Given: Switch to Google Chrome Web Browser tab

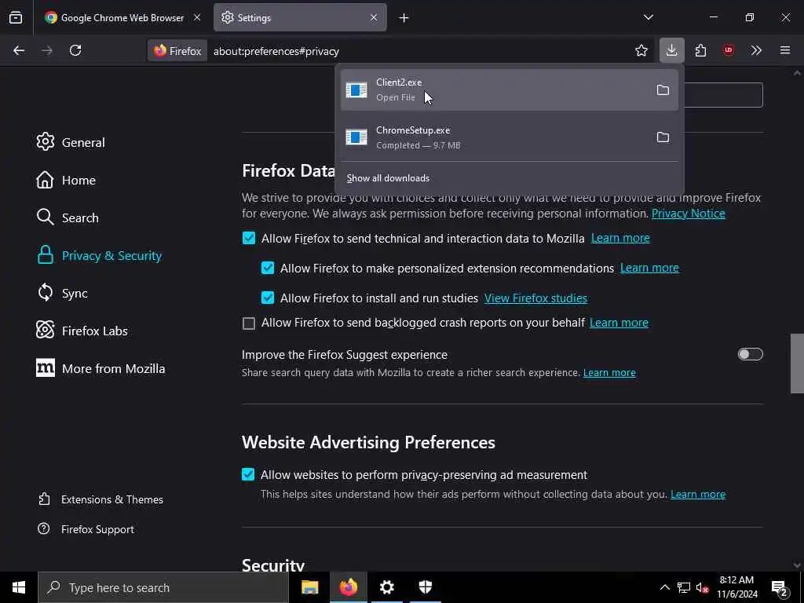Looking at the screenshot, I should tap(122, 17).
